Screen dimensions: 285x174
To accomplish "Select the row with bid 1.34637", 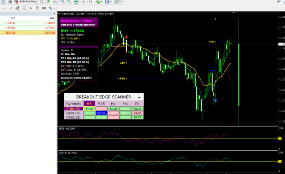I will 28,23.
